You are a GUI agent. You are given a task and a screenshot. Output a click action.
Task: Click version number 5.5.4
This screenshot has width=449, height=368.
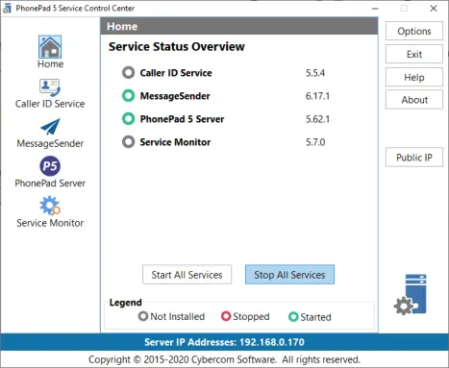(315, 73)
